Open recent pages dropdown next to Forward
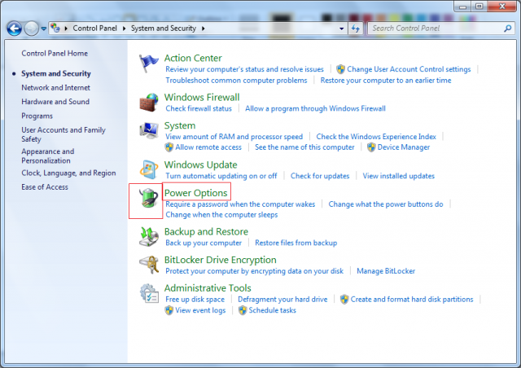Screen dimensions: 521x368 click(x=43, y=29)
